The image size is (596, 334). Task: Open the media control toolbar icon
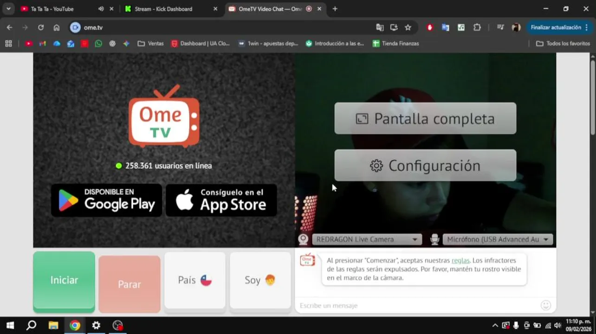coord(500,27)
